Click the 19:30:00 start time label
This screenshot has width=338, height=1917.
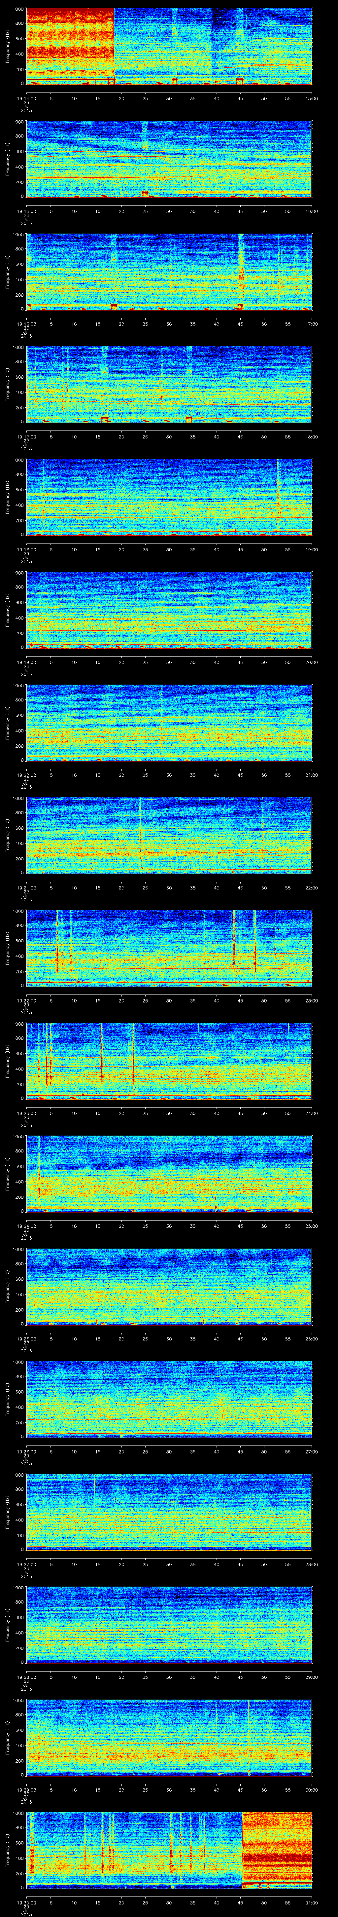(x=26, y=1902)
